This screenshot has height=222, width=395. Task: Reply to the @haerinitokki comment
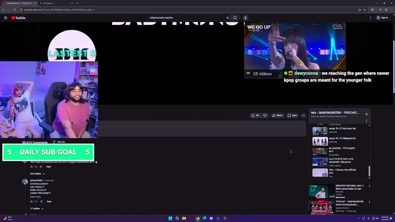(49, 201)
